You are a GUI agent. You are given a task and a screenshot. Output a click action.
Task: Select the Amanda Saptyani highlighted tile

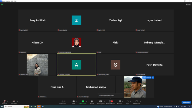(76, 65)
